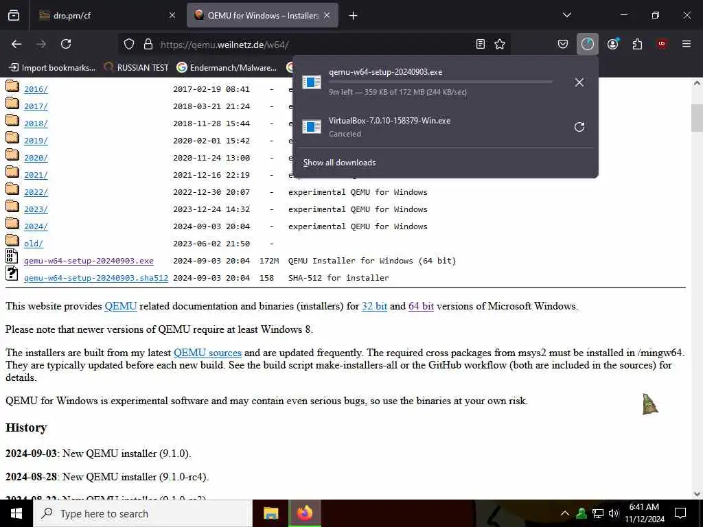The width and height of the screenshot is (703, 527).
Task: Show all downloads
Action: (339, 163)
